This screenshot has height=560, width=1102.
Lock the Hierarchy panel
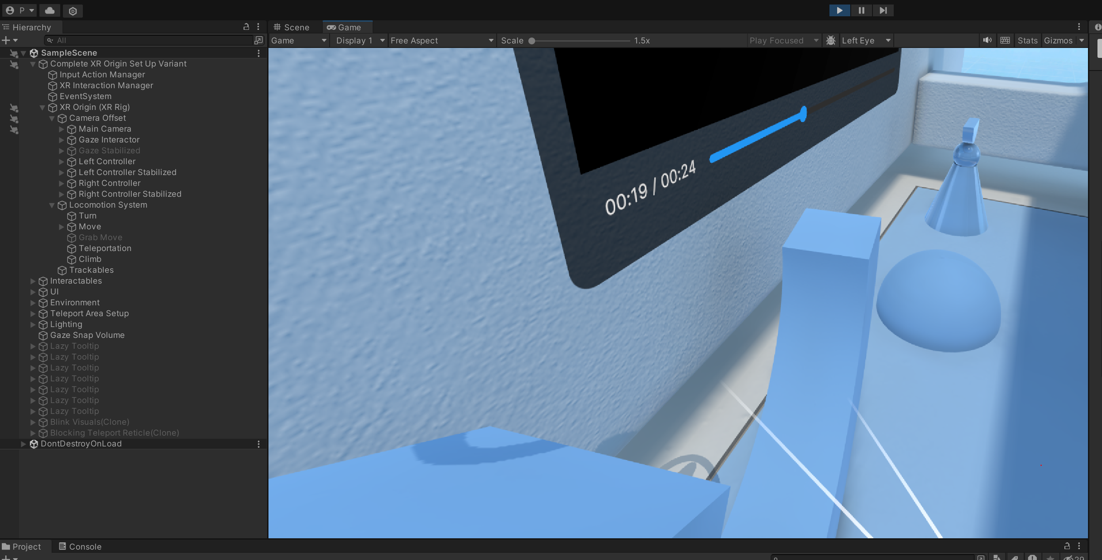click(246, 27)
